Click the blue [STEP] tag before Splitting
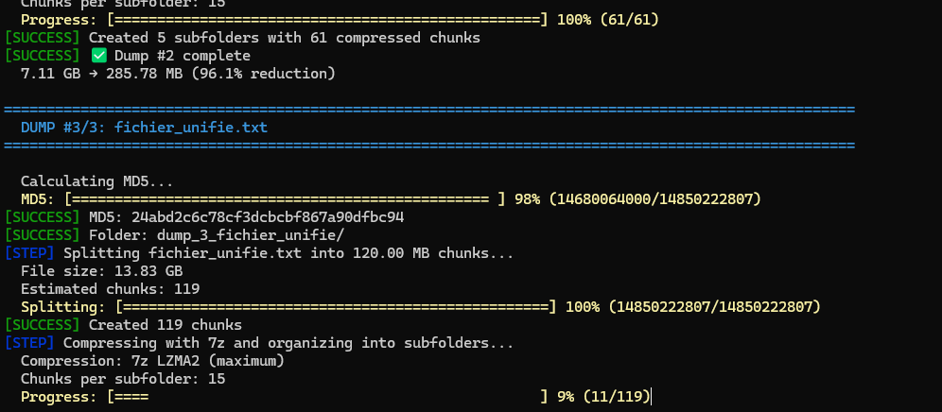This screenshot has width=942, height=412. coord(30,253)
